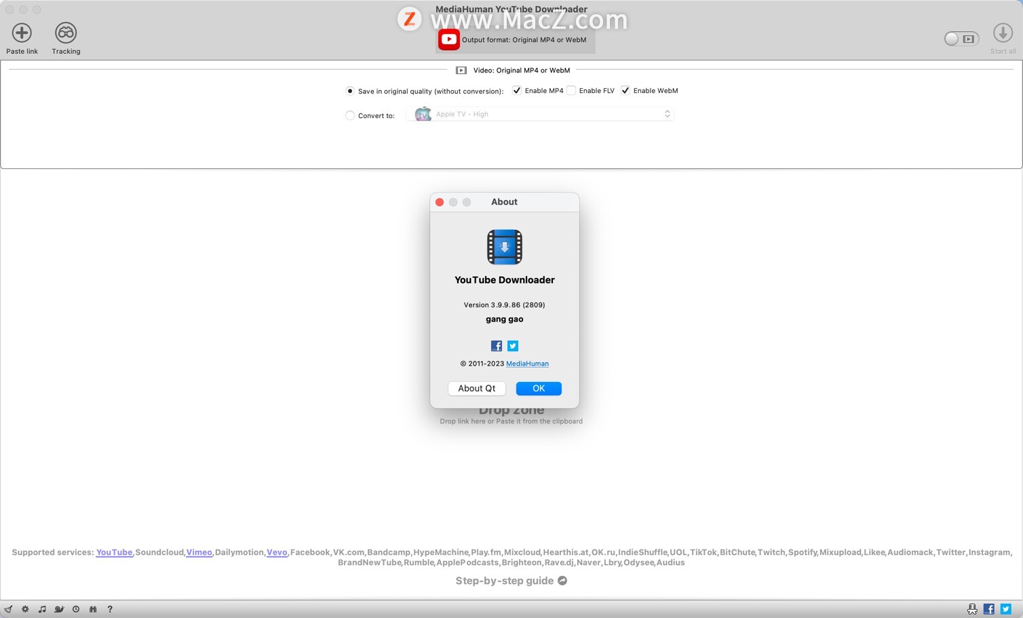
Task: Click 'Audius' in supported services
Action: click(x=670, y=562)
